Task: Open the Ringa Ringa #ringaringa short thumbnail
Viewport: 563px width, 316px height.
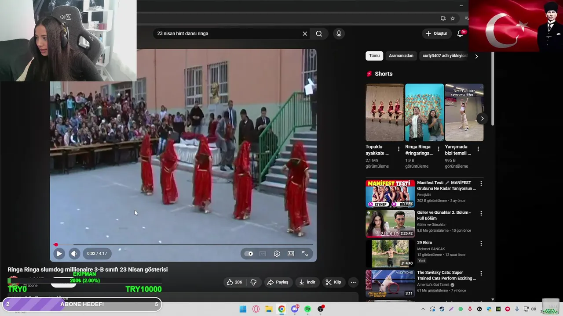Action: [x=424, y=112]
